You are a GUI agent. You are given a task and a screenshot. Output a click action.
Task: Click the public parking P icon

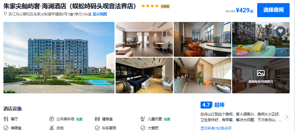point(52,119)
